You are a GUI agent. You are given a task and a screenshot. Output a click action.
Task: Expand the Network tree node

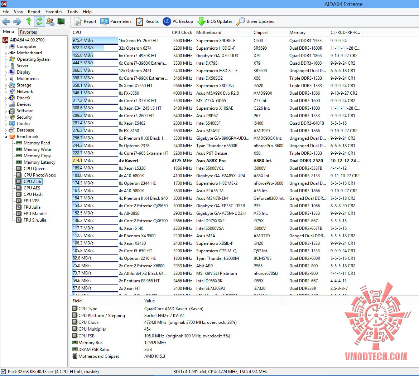click(x=6, y=91)
